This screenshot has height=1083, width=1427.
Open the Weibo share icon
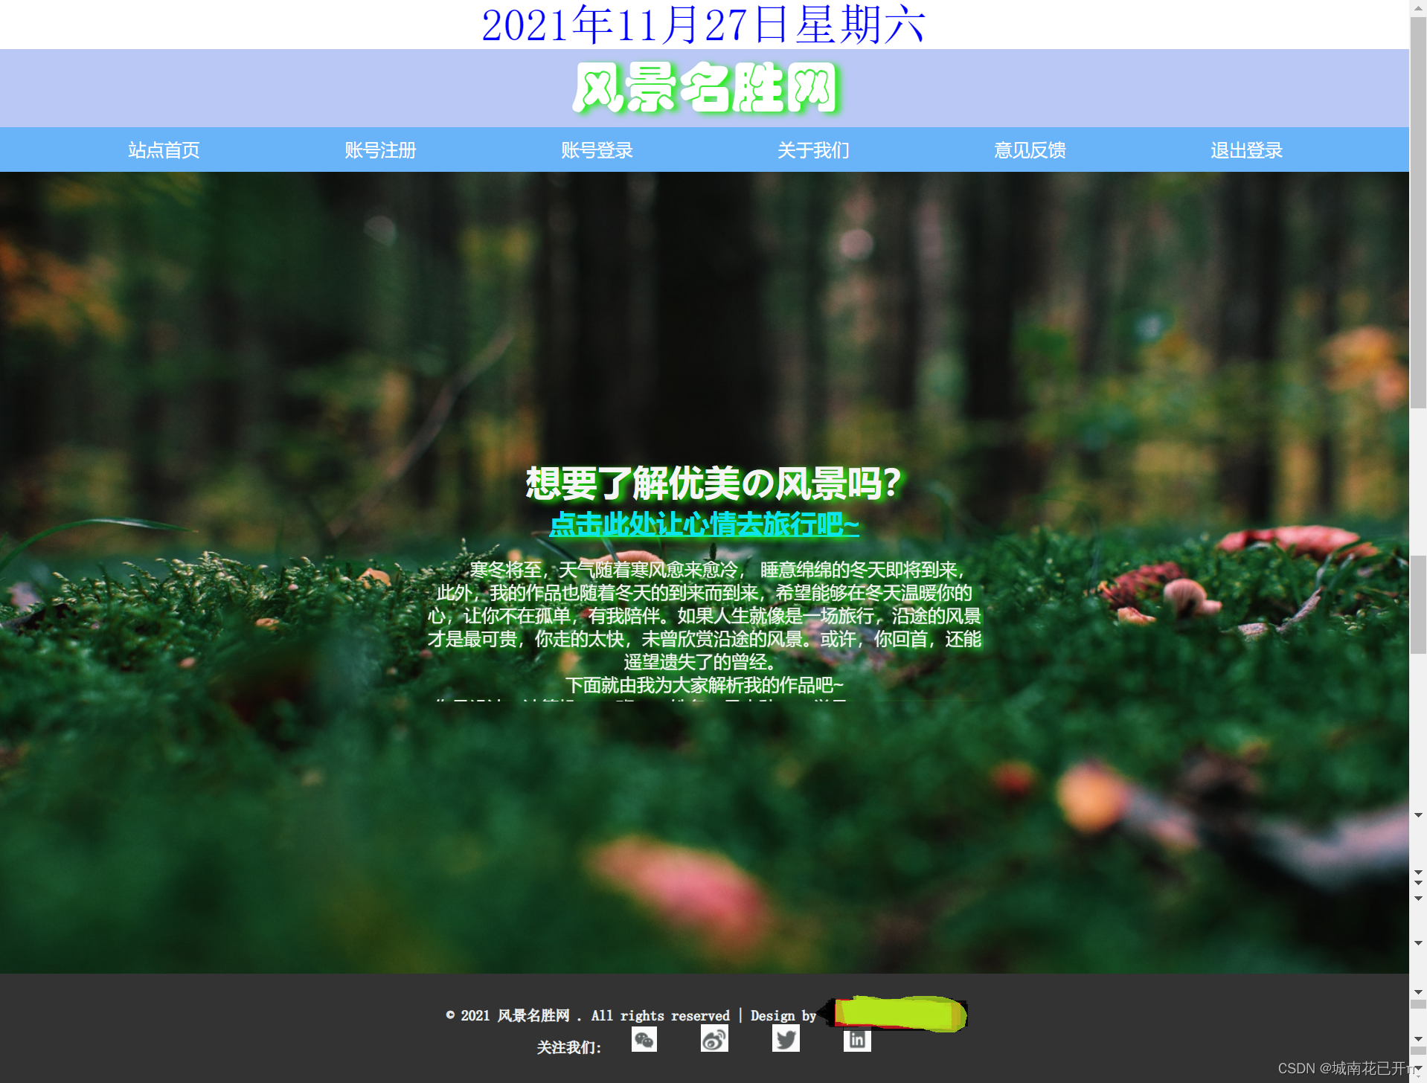click(715, 1038)
